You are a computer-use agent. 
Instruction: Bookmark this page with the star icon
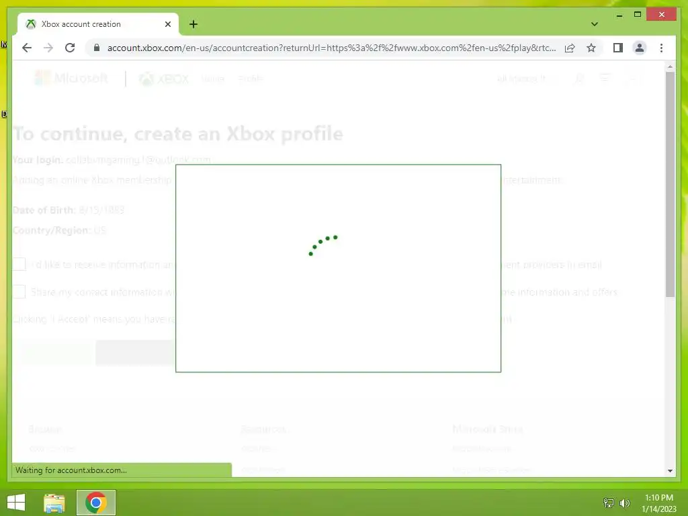coord(591,48)
